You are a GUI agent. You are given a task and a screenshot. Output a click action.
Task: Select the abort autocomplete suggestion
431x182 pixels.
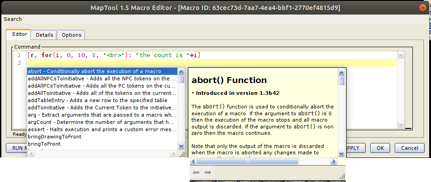[x=102, y=71]
